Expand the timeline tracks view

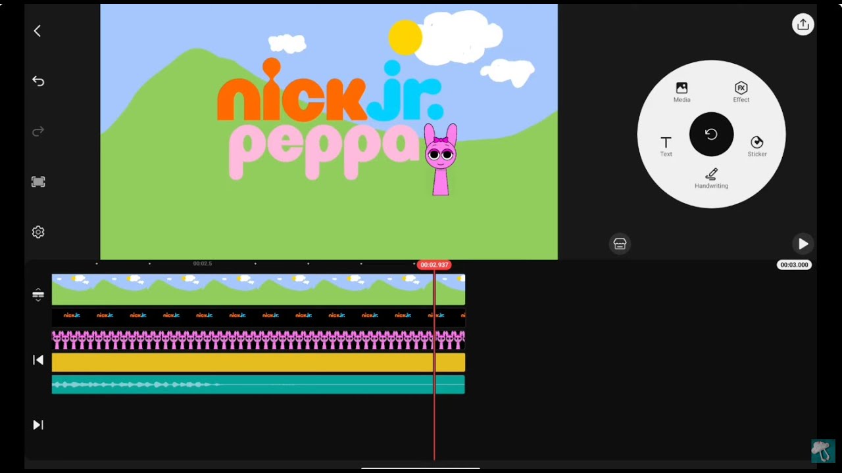coord(38,295)
